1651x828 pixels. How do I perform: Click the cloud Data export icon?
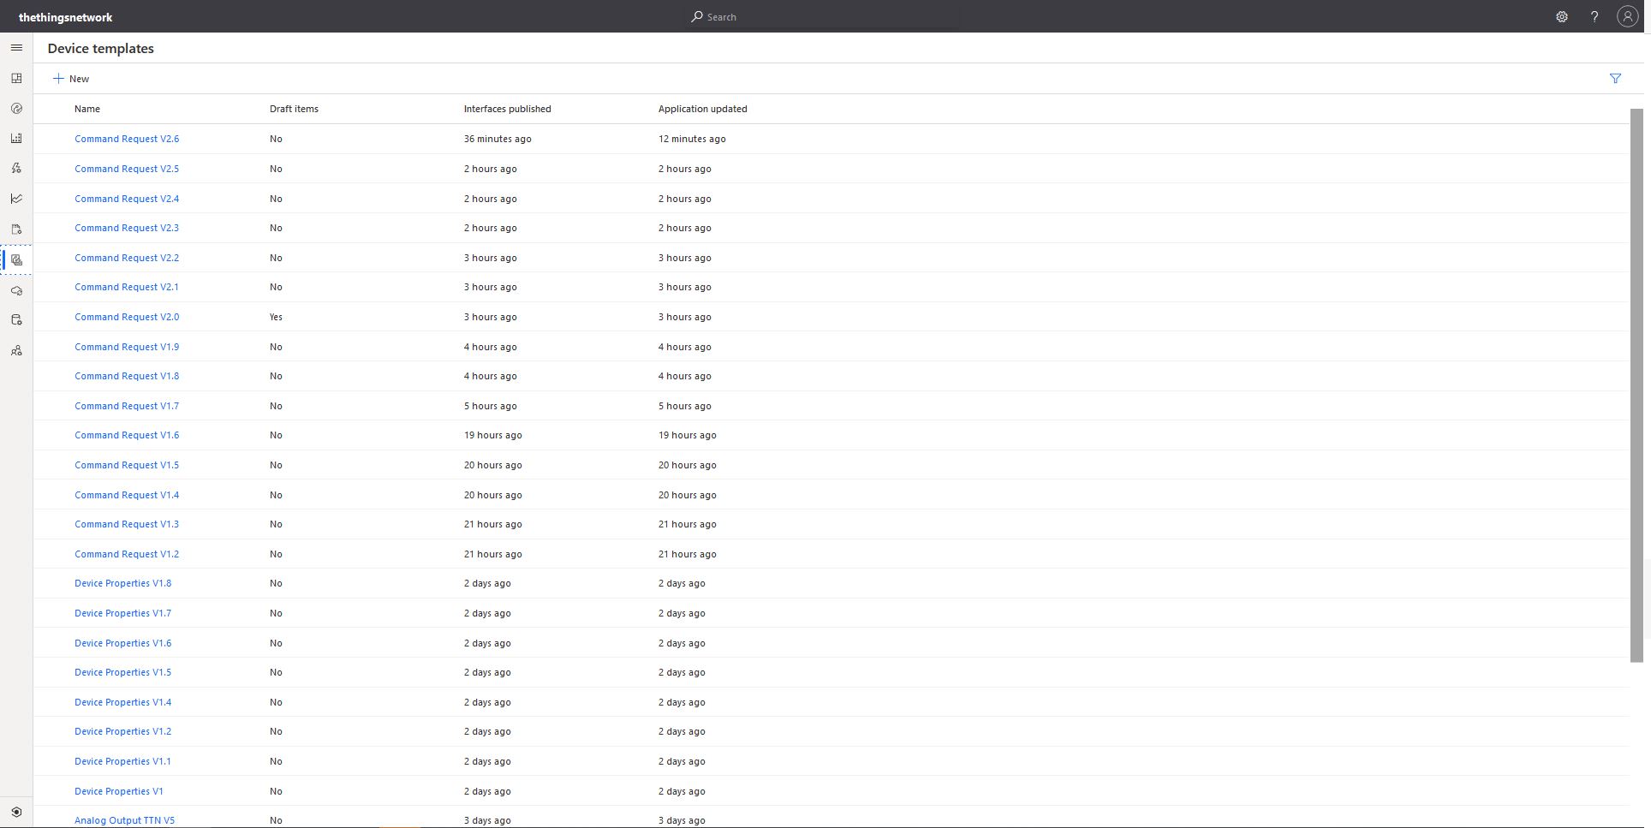tap(16, 291)
